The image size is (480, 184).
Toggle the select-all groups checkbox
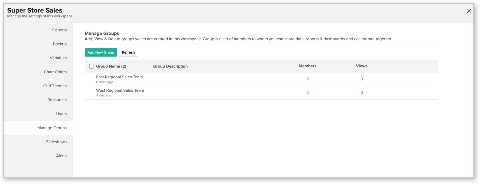91,66
